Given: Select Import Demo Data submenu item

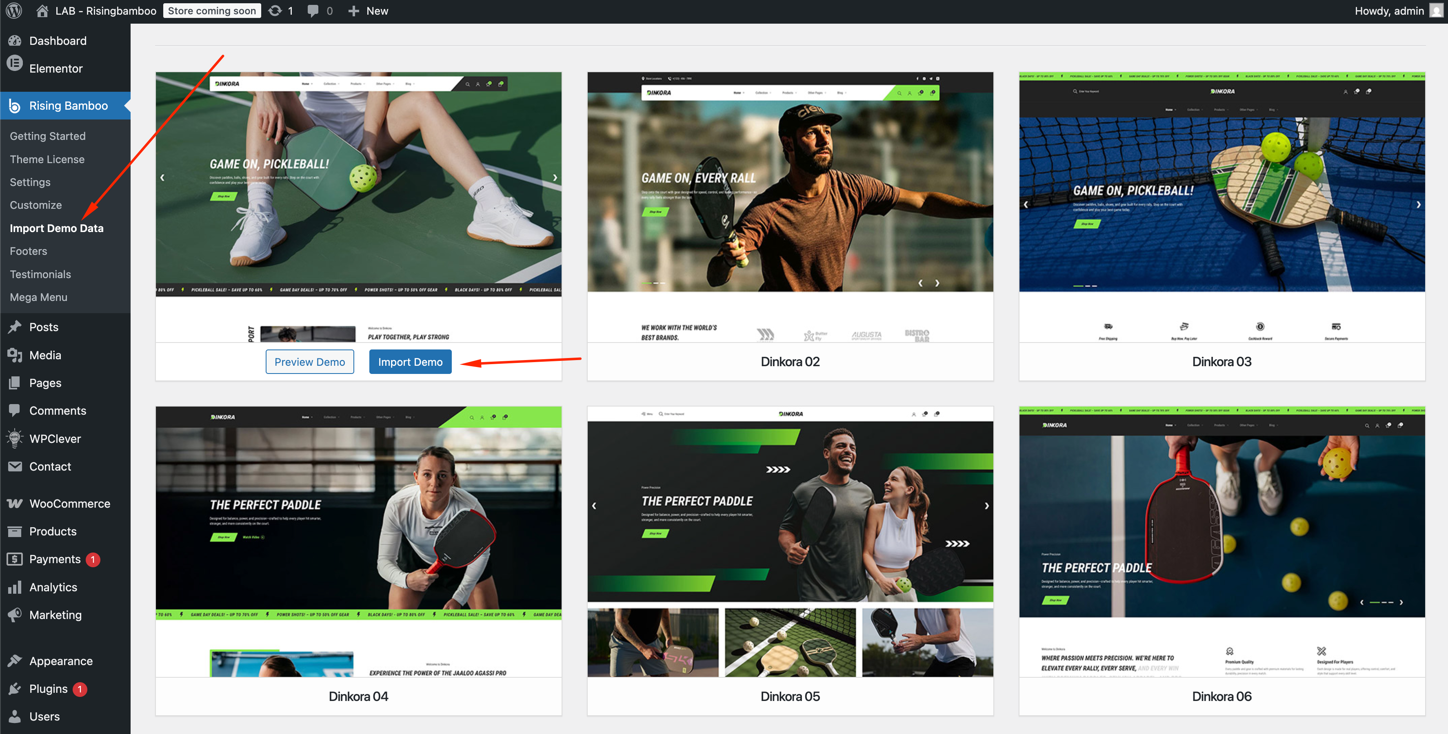Looking at the screenshot, I should [57, 228].
